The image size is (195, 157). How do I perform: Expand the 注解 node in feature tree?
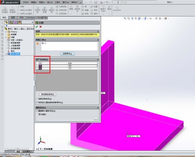coord(6,37)
